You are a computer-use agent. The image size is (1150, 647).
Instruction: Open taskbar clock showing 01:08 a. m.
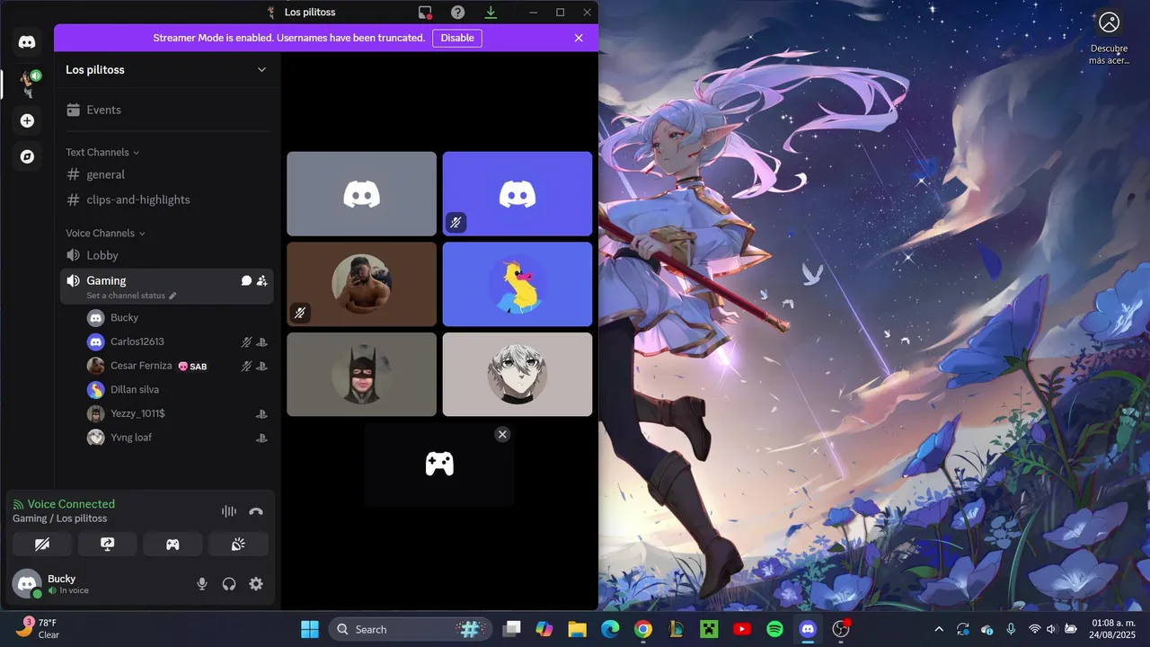[x=1113, y=629]
